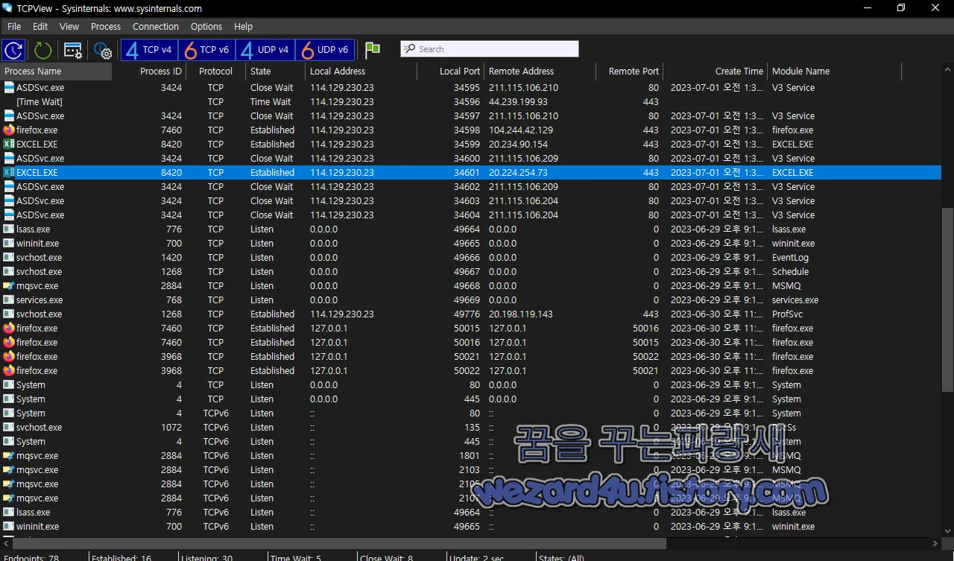Select remote address 20.234.90.154
The image size is (954, 561).
tap(518, 144)
